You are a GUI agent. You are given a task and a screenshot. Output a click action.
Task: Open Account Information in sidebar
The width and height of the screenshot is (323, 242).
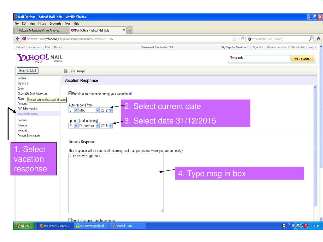(x=29, y=135)
